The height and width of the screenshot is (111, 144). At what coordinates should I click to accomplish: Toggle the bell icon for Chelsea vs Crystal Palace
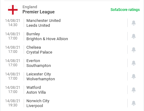[x=134, y=50]
